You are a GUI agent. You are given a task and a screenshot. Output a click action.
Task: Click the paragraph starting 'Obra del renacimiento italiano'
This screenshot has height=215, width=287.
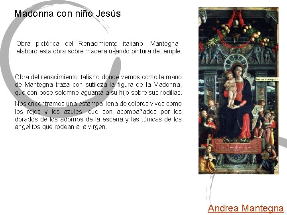(x=98, y=85)
